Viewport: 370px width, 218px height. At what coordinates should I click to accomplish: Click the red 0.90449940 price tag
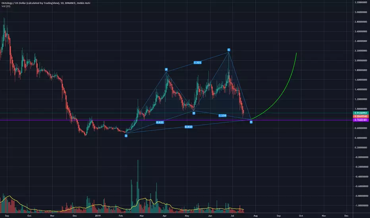(361, 116)
